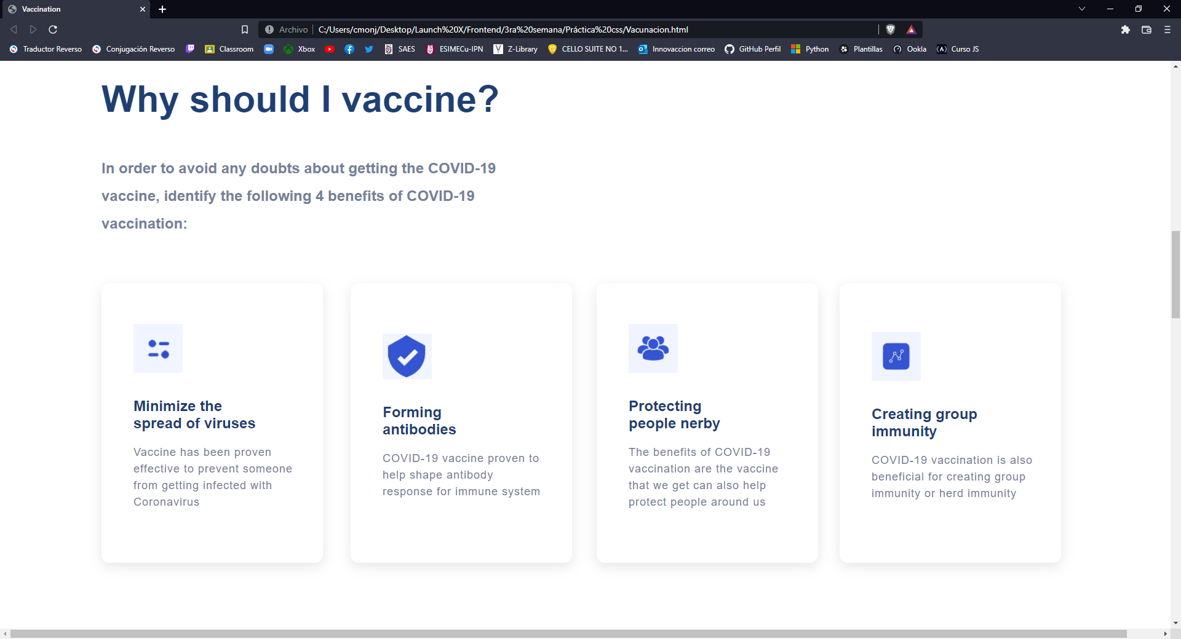The width and height of the screenshot is (1181, 639).
Task: Reload the page with the refresh button
Action: tap(53, 29)
